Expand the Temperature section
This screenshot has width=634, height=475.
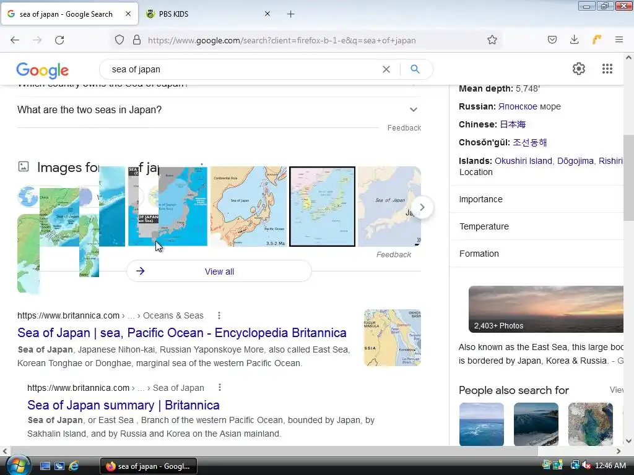point(536,226)
